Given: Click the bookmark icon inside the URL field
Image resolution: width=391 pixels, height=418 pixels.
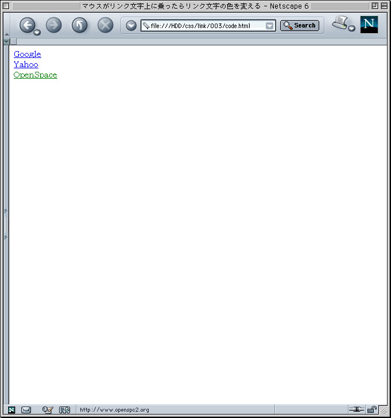Looking at the screenshot, I should [146, 26].
